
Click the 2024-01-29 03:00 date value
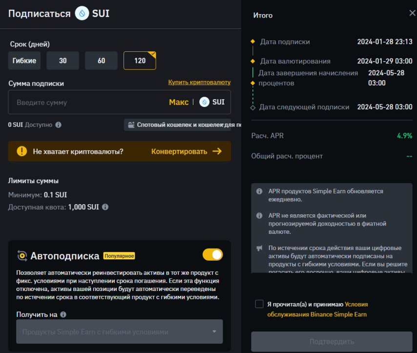385,61
